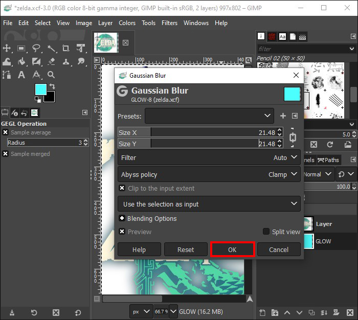Select the Free Select lasso tool

[x=36, y=48]
